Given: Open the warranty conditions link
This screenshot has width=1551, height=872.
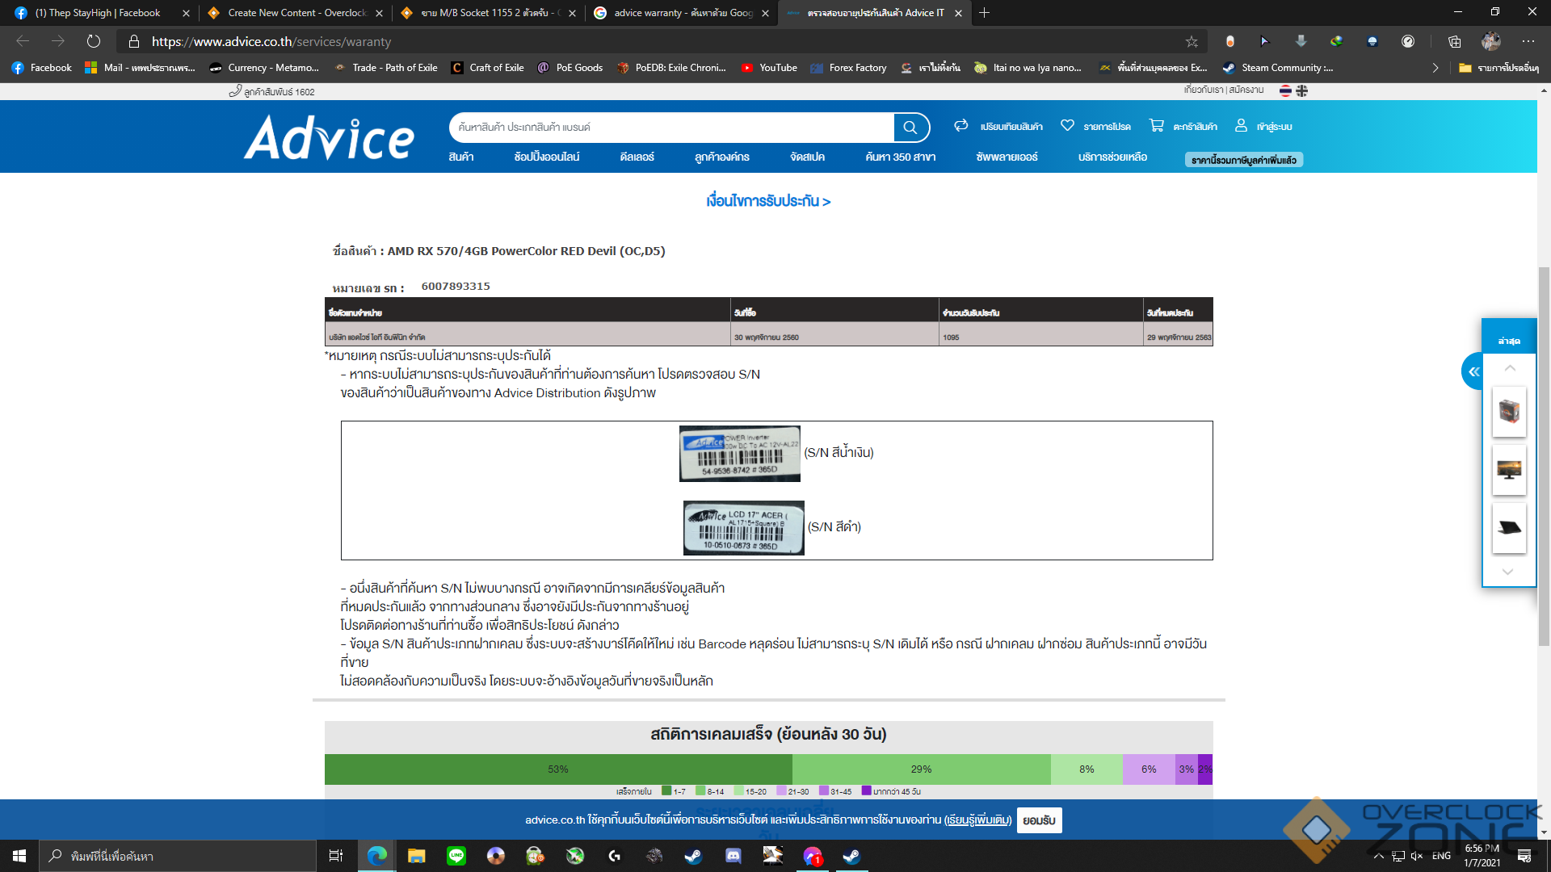Looking at the screenshot, I should (x=767, y=201).
